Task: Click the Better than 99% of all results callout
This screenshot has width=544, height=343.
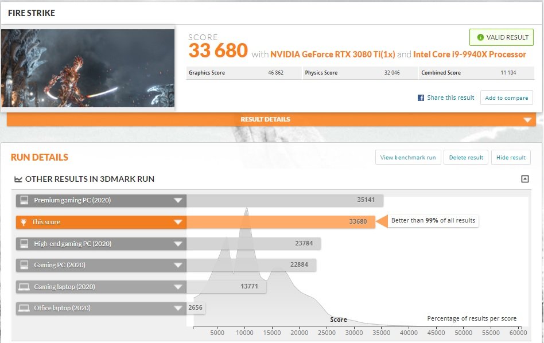Action: [x=433, y=221]
